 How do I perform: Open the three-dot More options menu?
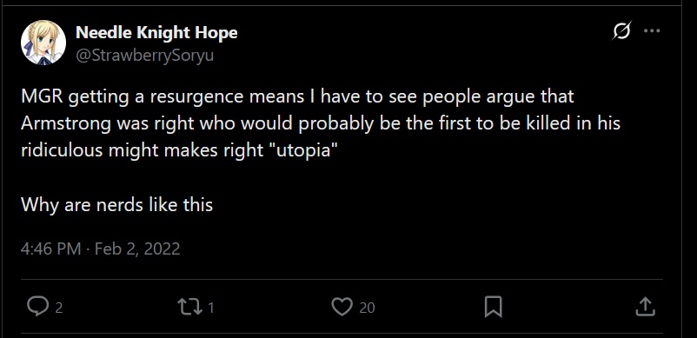click(x=652, y=31)
